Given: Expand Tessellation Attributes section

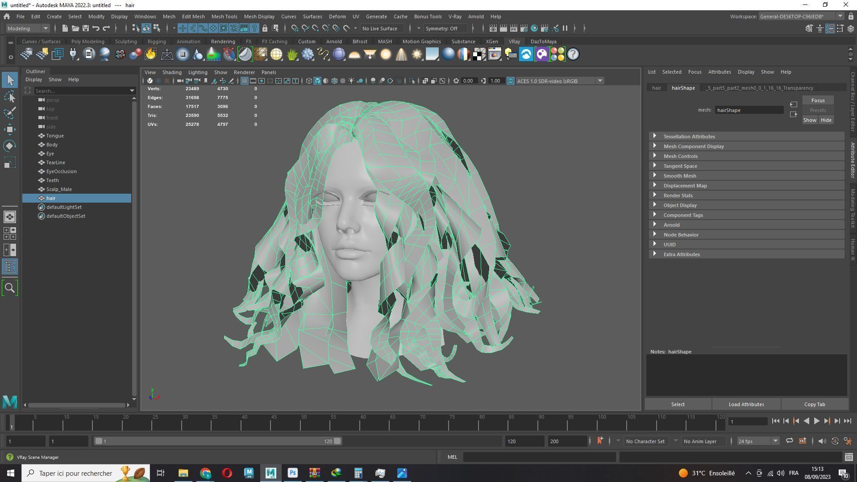Looking at the screenshot, I should click(746, 137).
